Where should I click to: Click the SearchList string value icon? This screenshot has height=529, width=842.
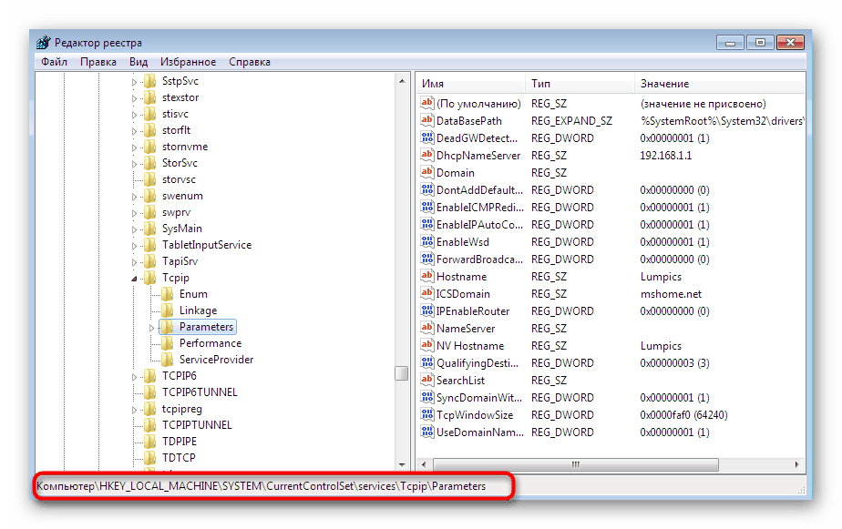point(426,380)
